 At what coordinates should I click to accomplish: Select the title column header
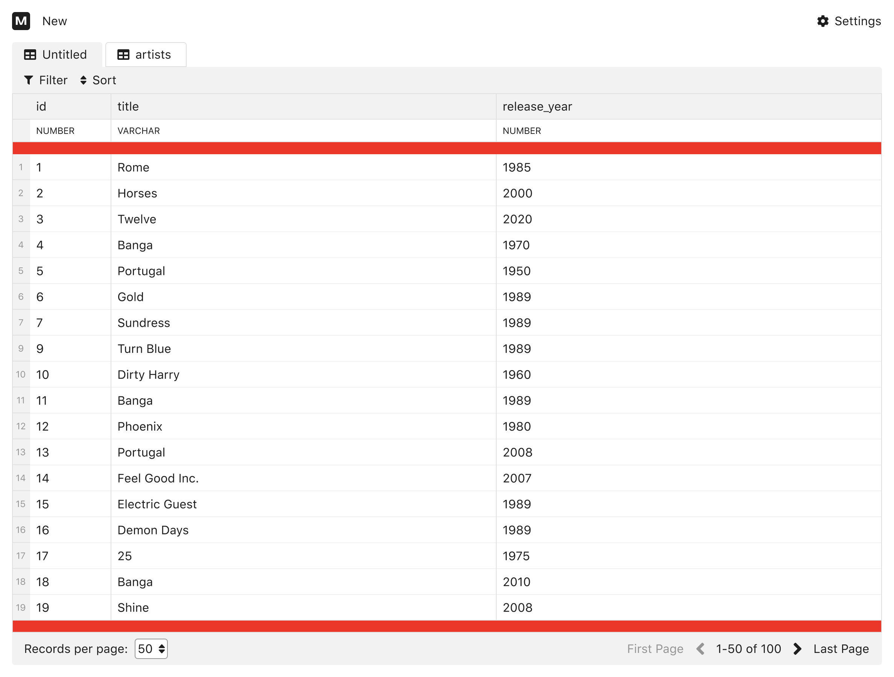pyautogui.click(x=304, y=107)
